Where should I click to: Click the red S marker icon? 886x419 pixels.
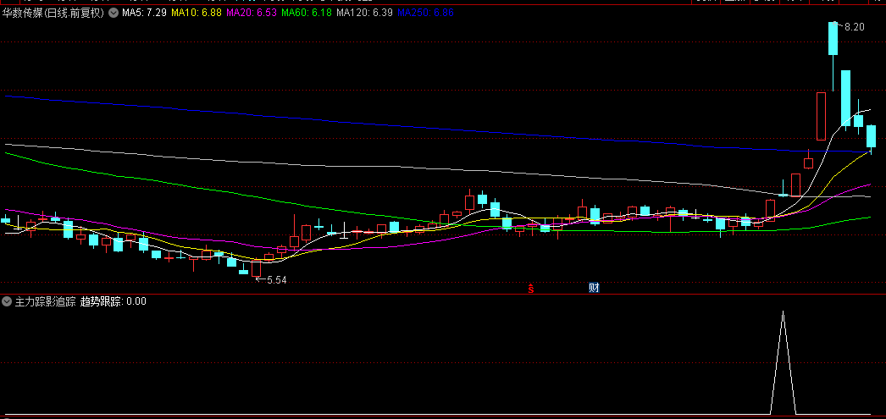(x=531, y=289)
